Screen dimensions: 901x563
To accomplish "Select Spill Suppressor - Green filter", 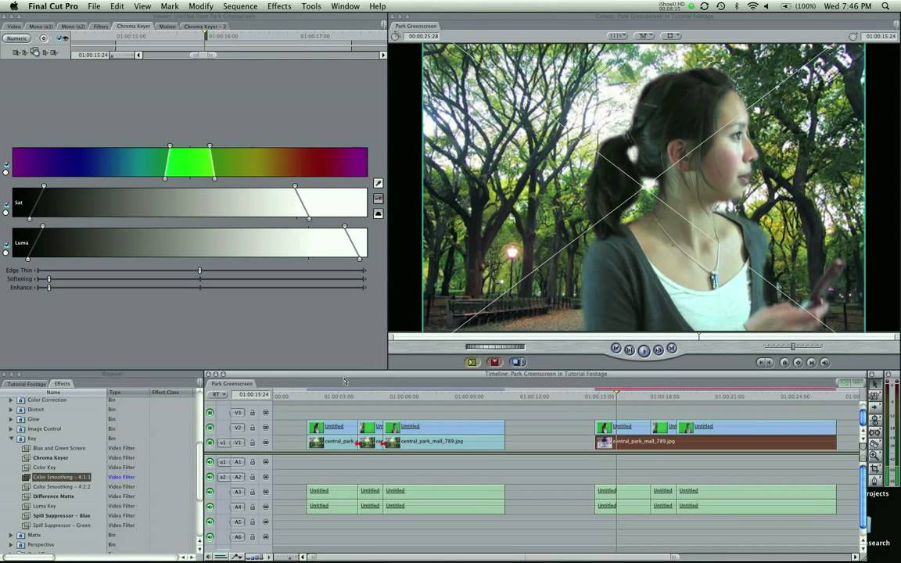I will (x=62, y=525).
